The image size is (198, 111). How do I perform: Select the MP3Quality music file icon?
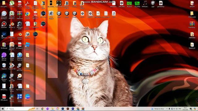point(145,4)
